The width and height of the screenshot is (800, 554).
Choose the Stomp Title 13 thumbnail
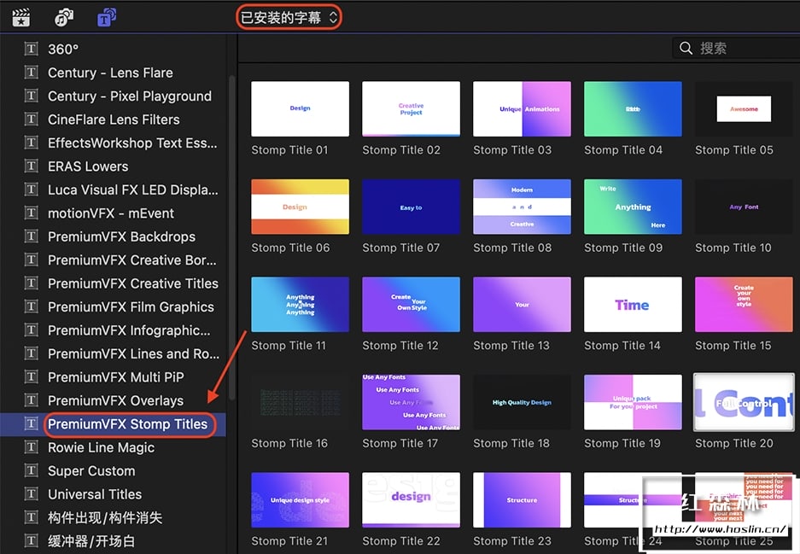click(522, 305)
